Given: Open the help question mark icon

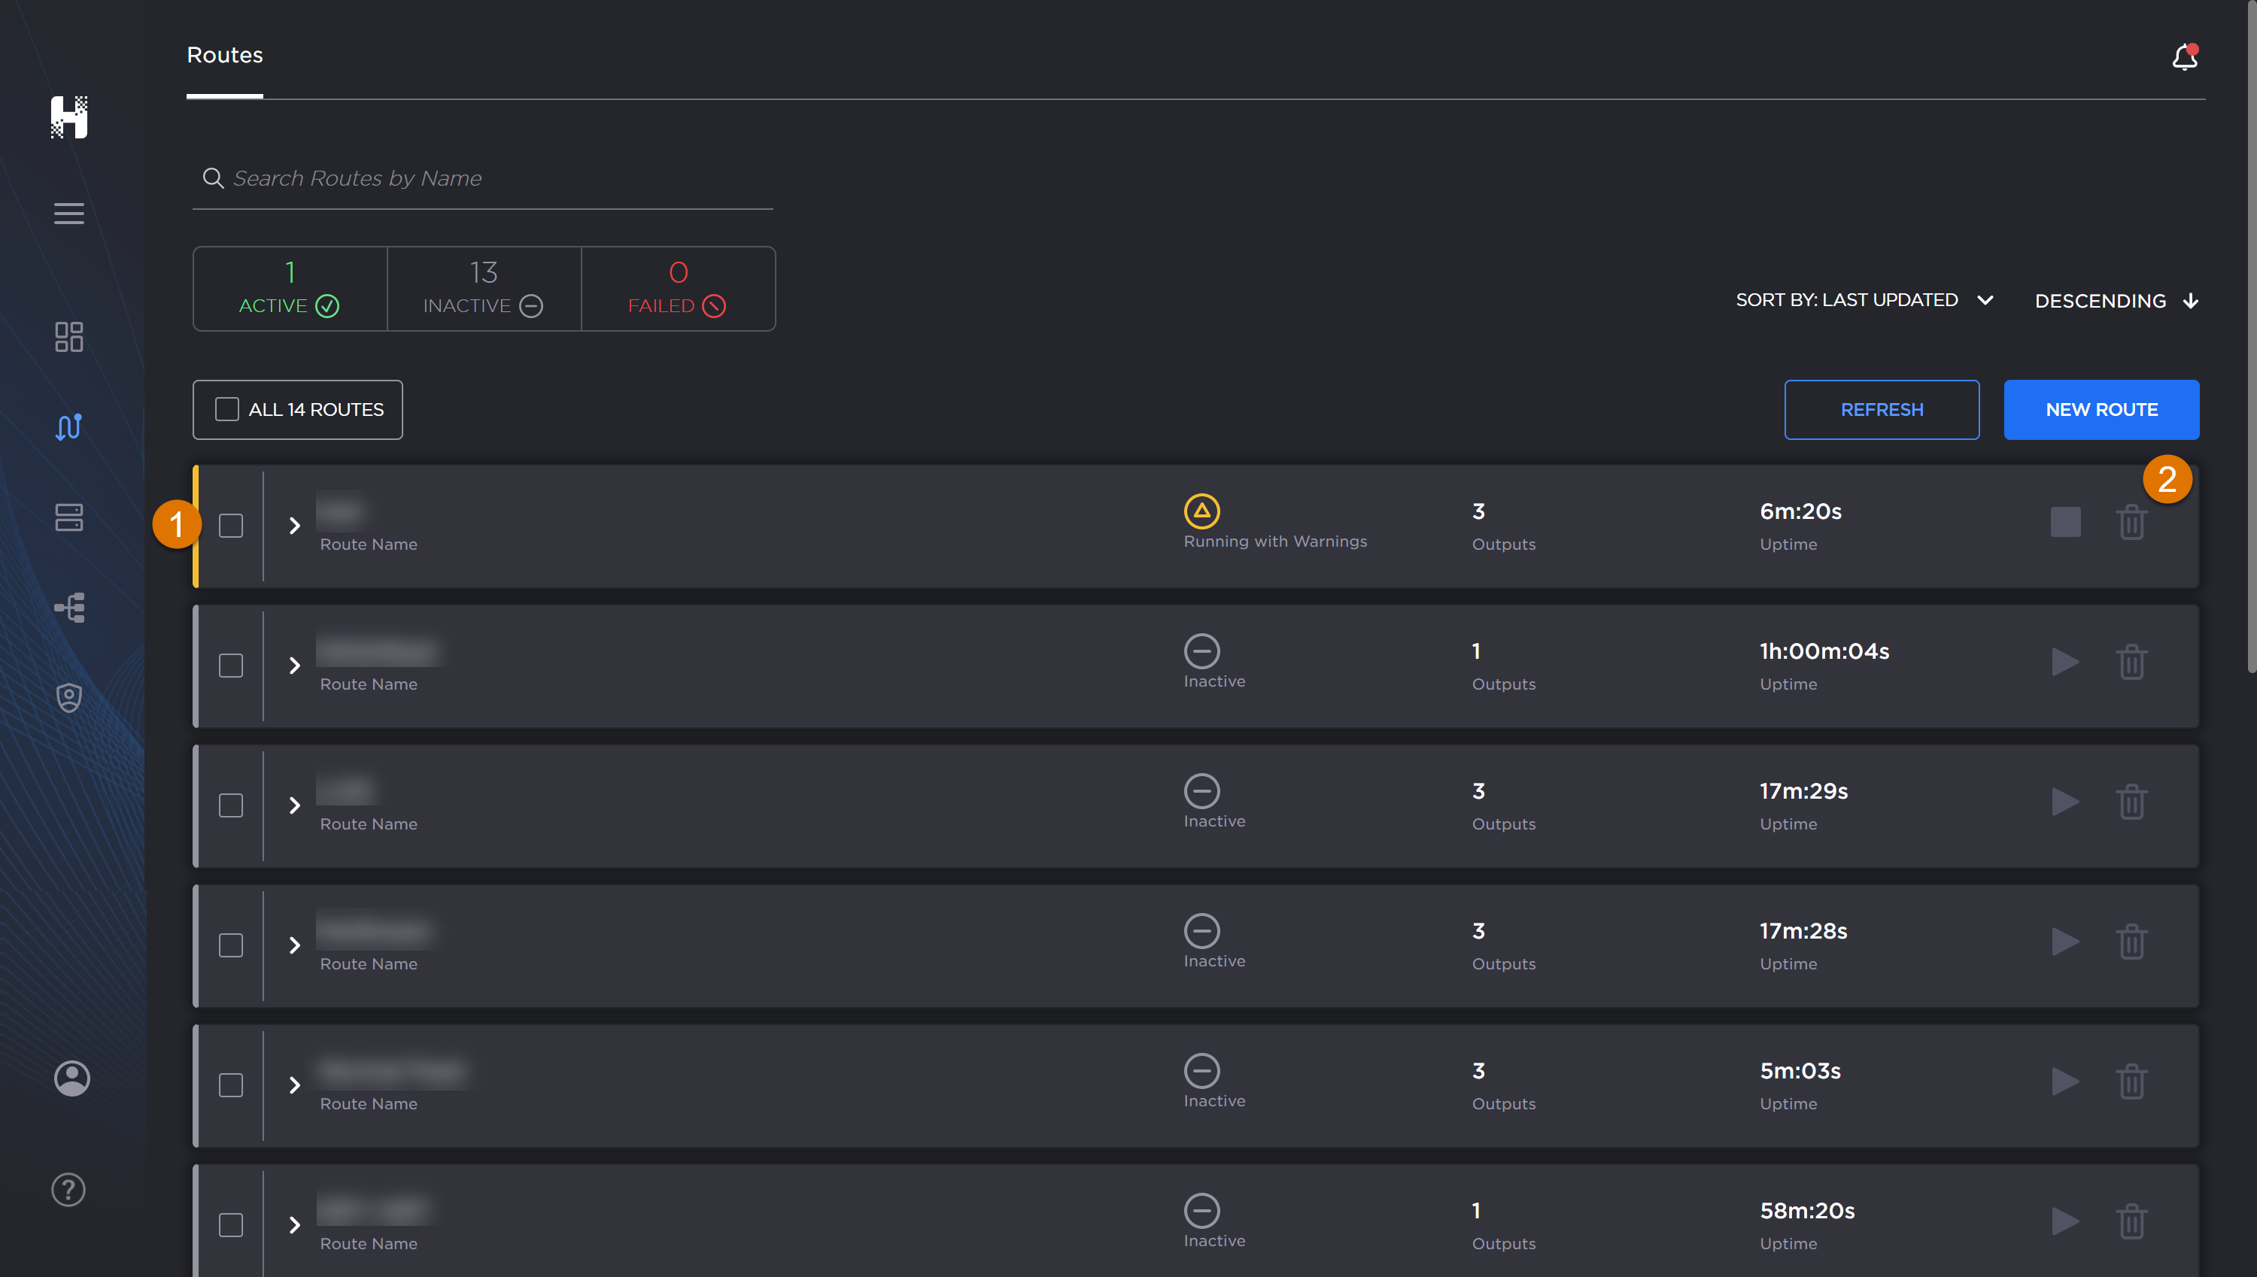Looking at the screenshot, I should point(68,1189).
